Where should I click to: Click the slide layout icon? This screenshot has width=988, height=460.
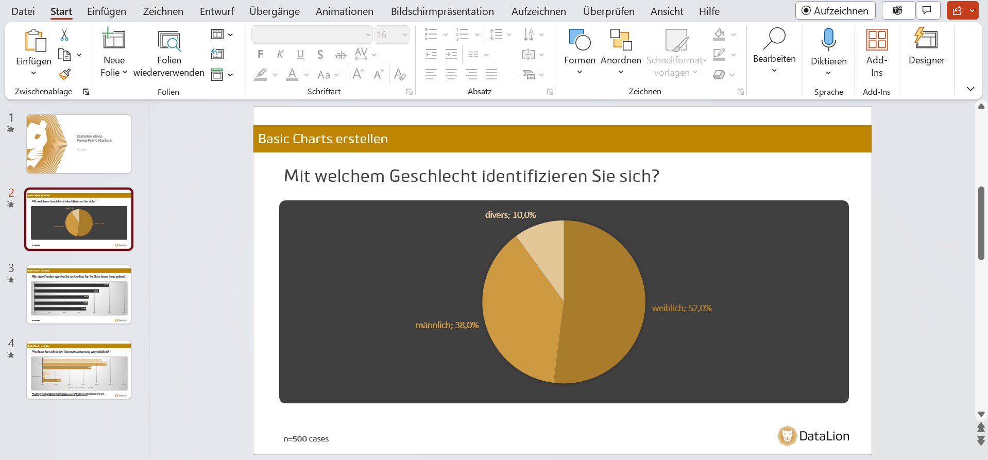point(217,35)
